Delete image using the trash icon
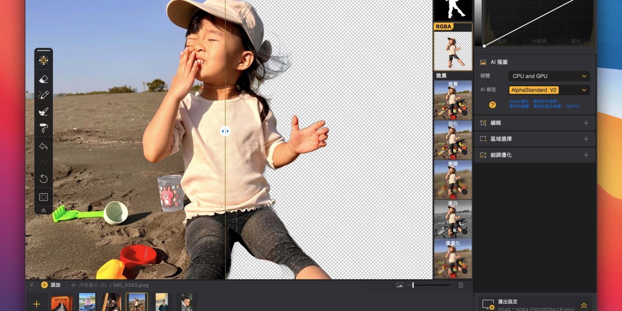622x311 pixels. [x=461, y=285]
